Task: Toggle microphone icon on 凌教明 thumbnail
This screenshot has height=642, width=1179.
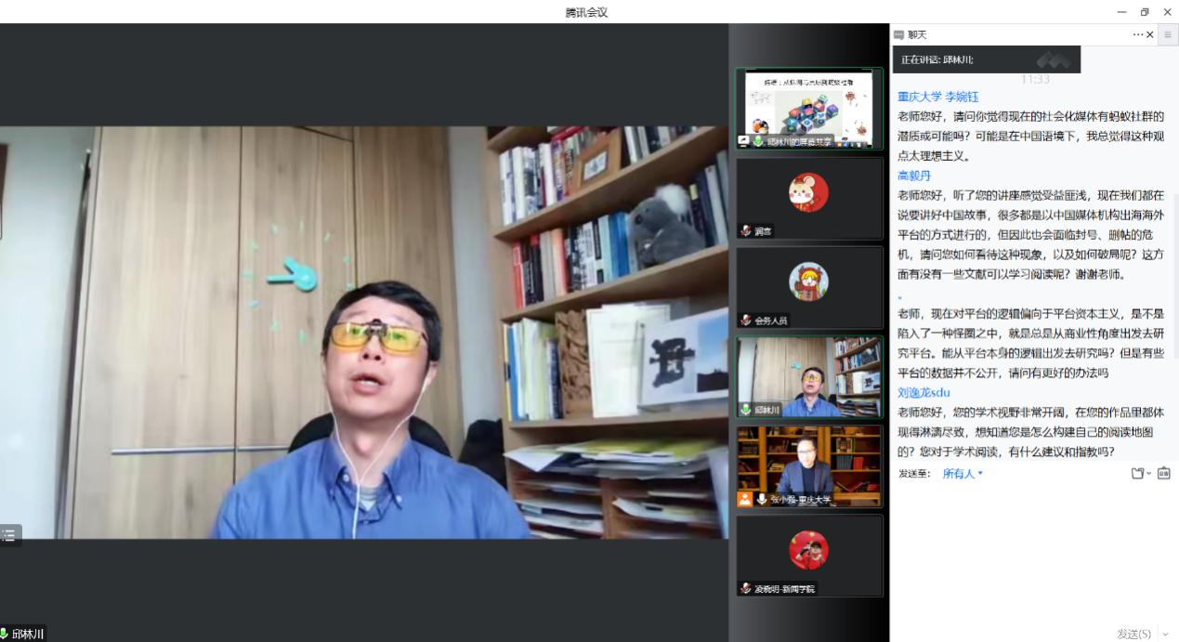Action: coord(745,588)
